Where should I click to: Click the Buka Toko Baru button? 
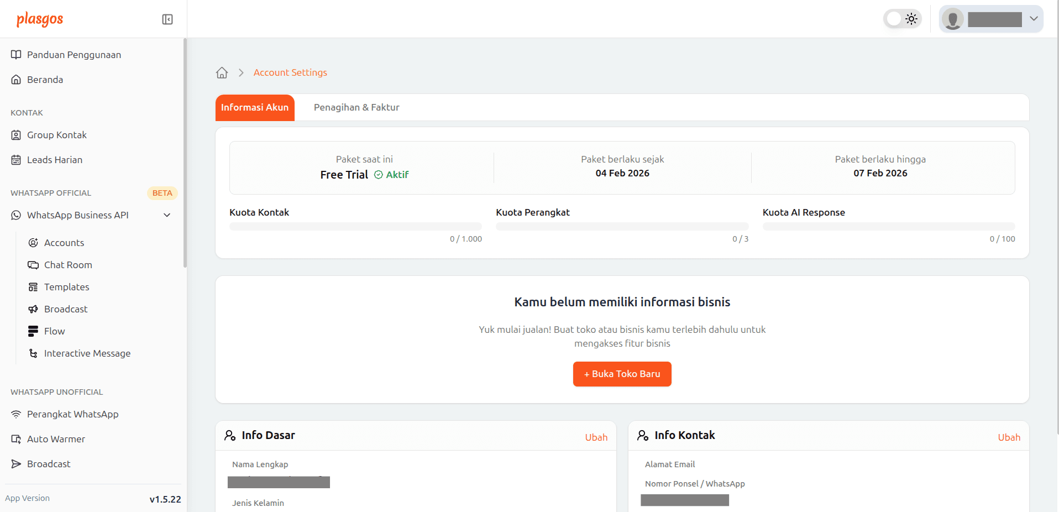(x=622, y=374)
